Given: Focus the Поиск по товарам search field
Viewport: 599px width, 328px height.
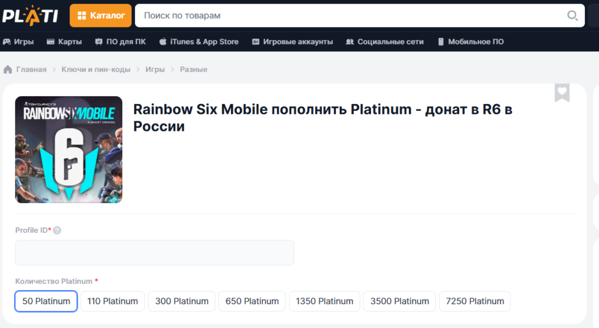Looking at the screenshot, I should point(351,16).
